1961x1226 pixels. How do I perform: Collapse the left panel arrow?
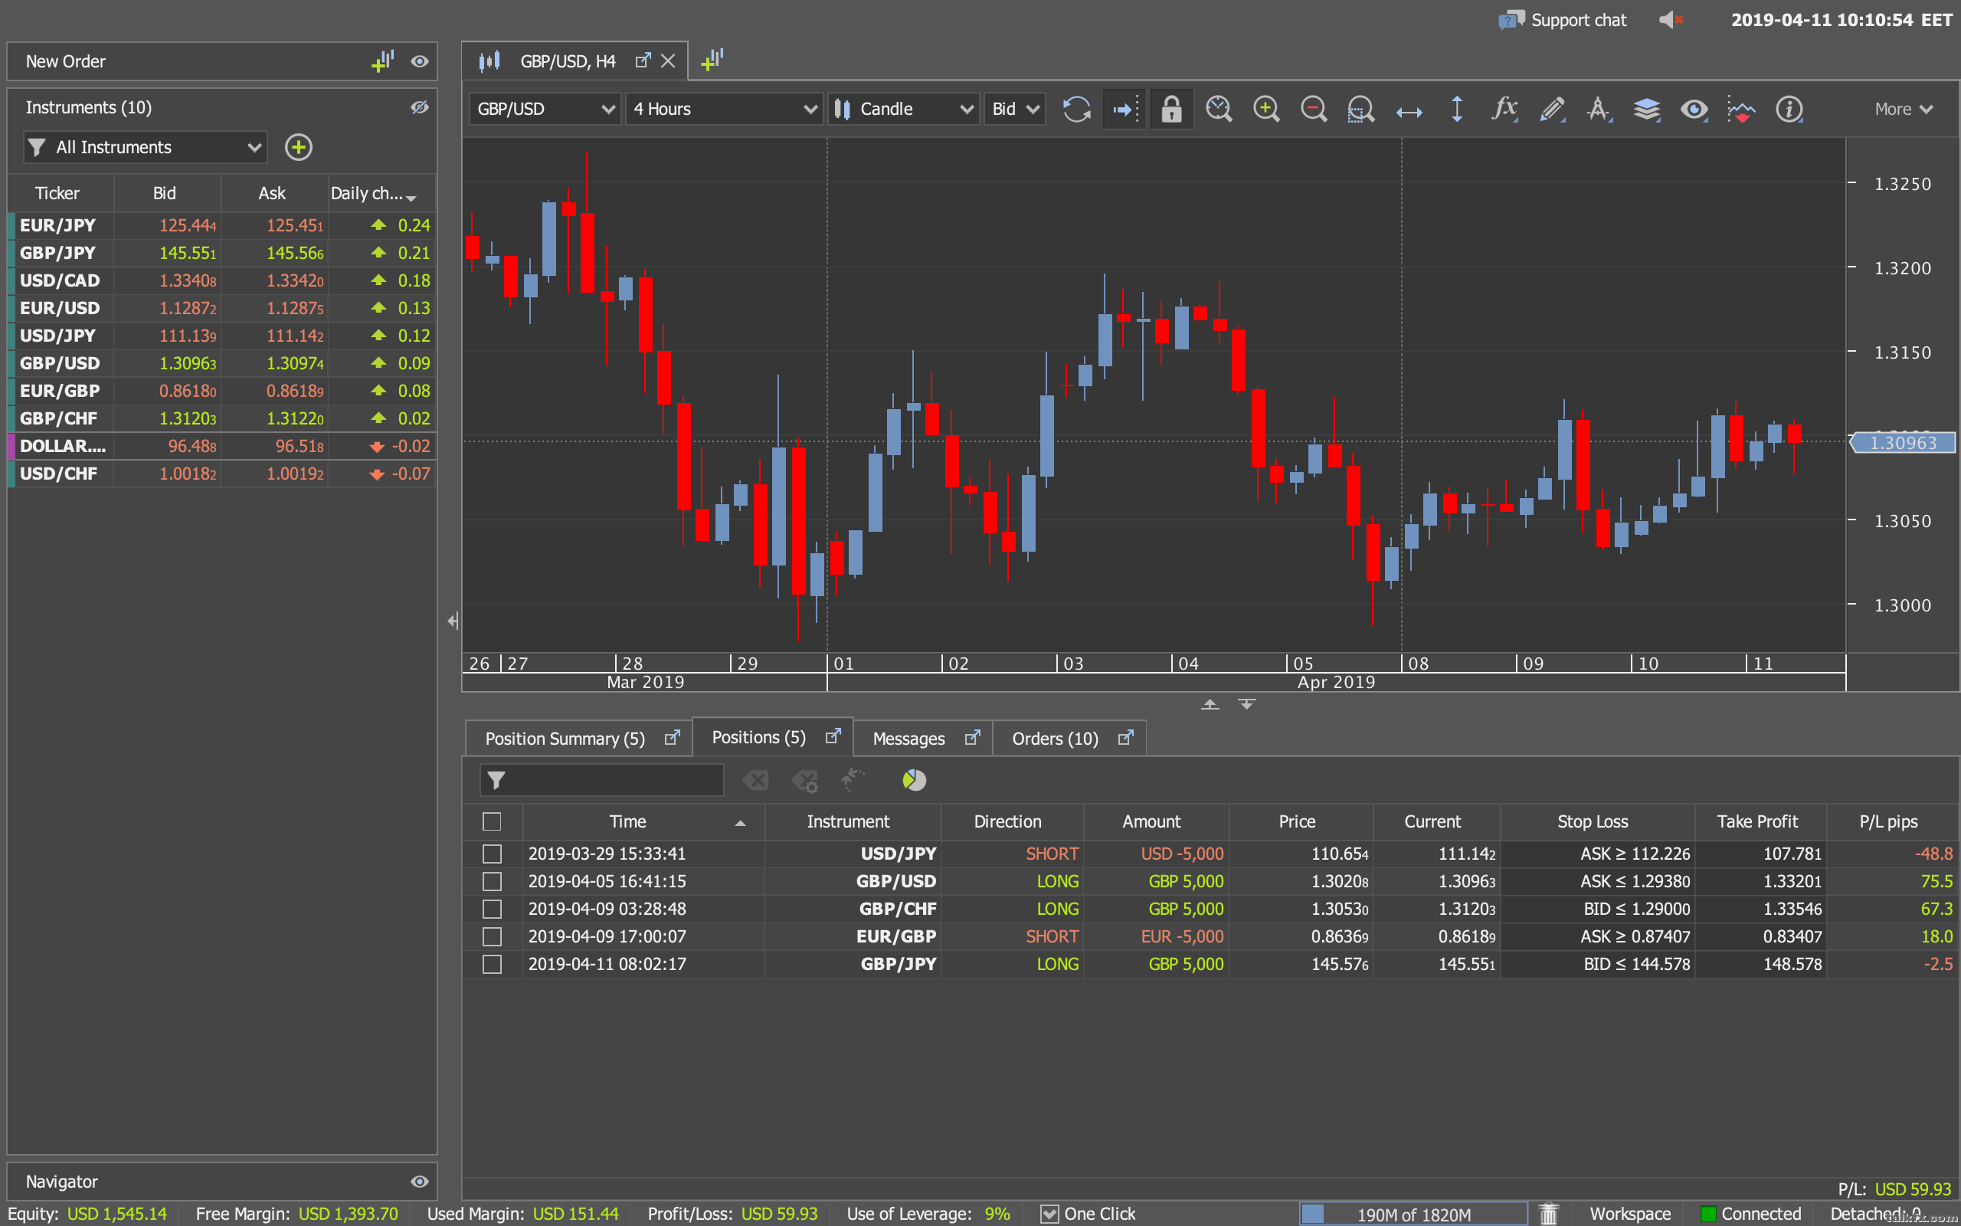(x=453, y=621)
